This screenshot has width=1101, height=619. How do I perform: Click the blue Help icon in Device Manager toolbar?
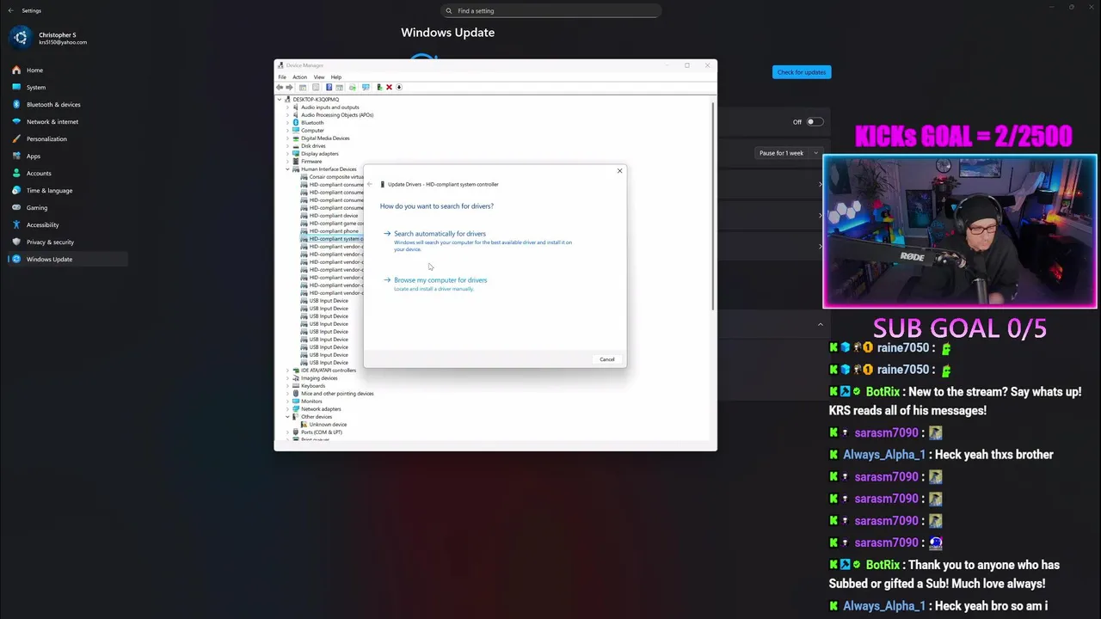329,87
